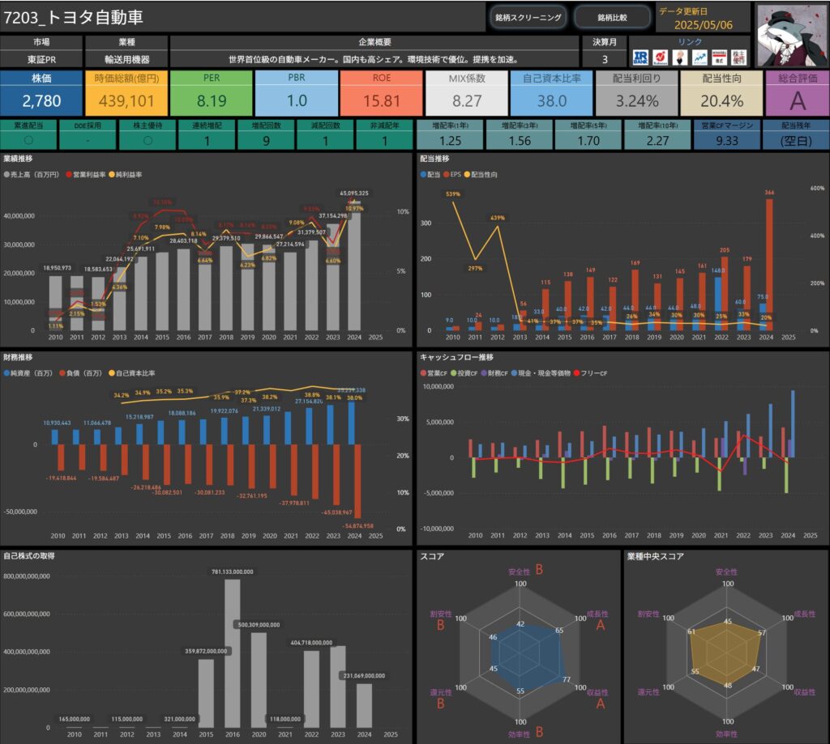Click the 連続増配 value cell

(x=207, y=135)
